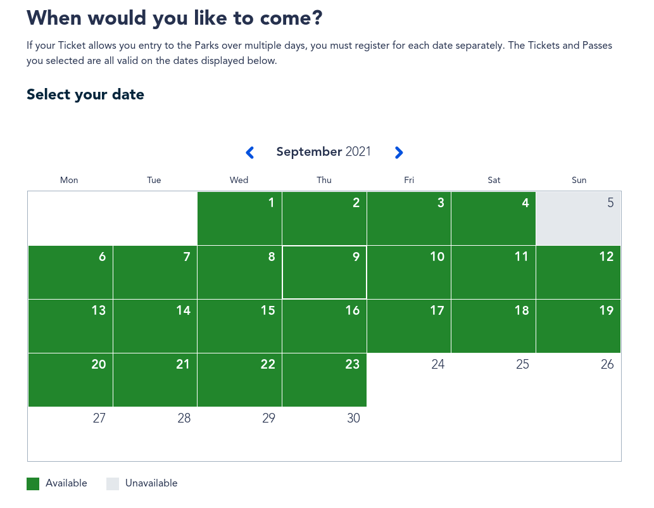Choose Wednesday September 22
654x508 pixels.
pyautogui.click(x=239, y=380)
